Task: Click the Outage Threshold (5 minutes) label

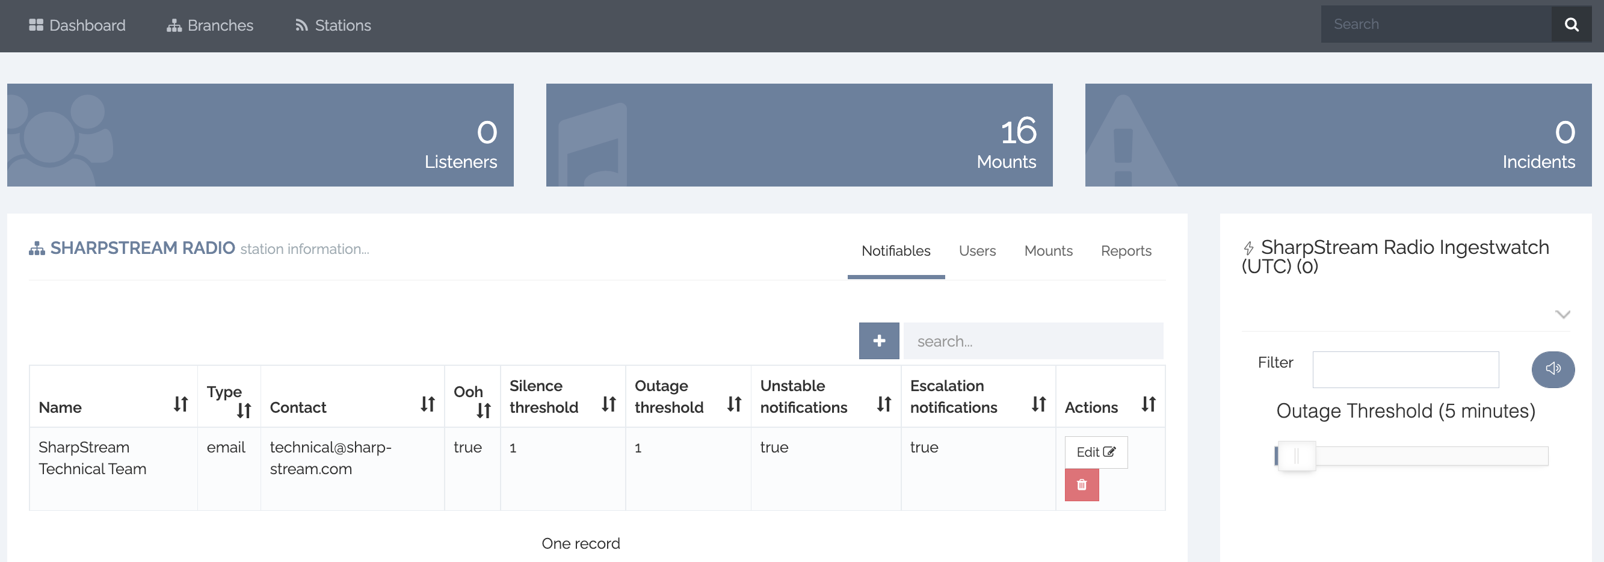Action: coord(1405,411)
